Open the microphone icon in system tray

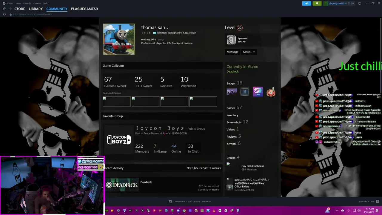click(349, 211)
